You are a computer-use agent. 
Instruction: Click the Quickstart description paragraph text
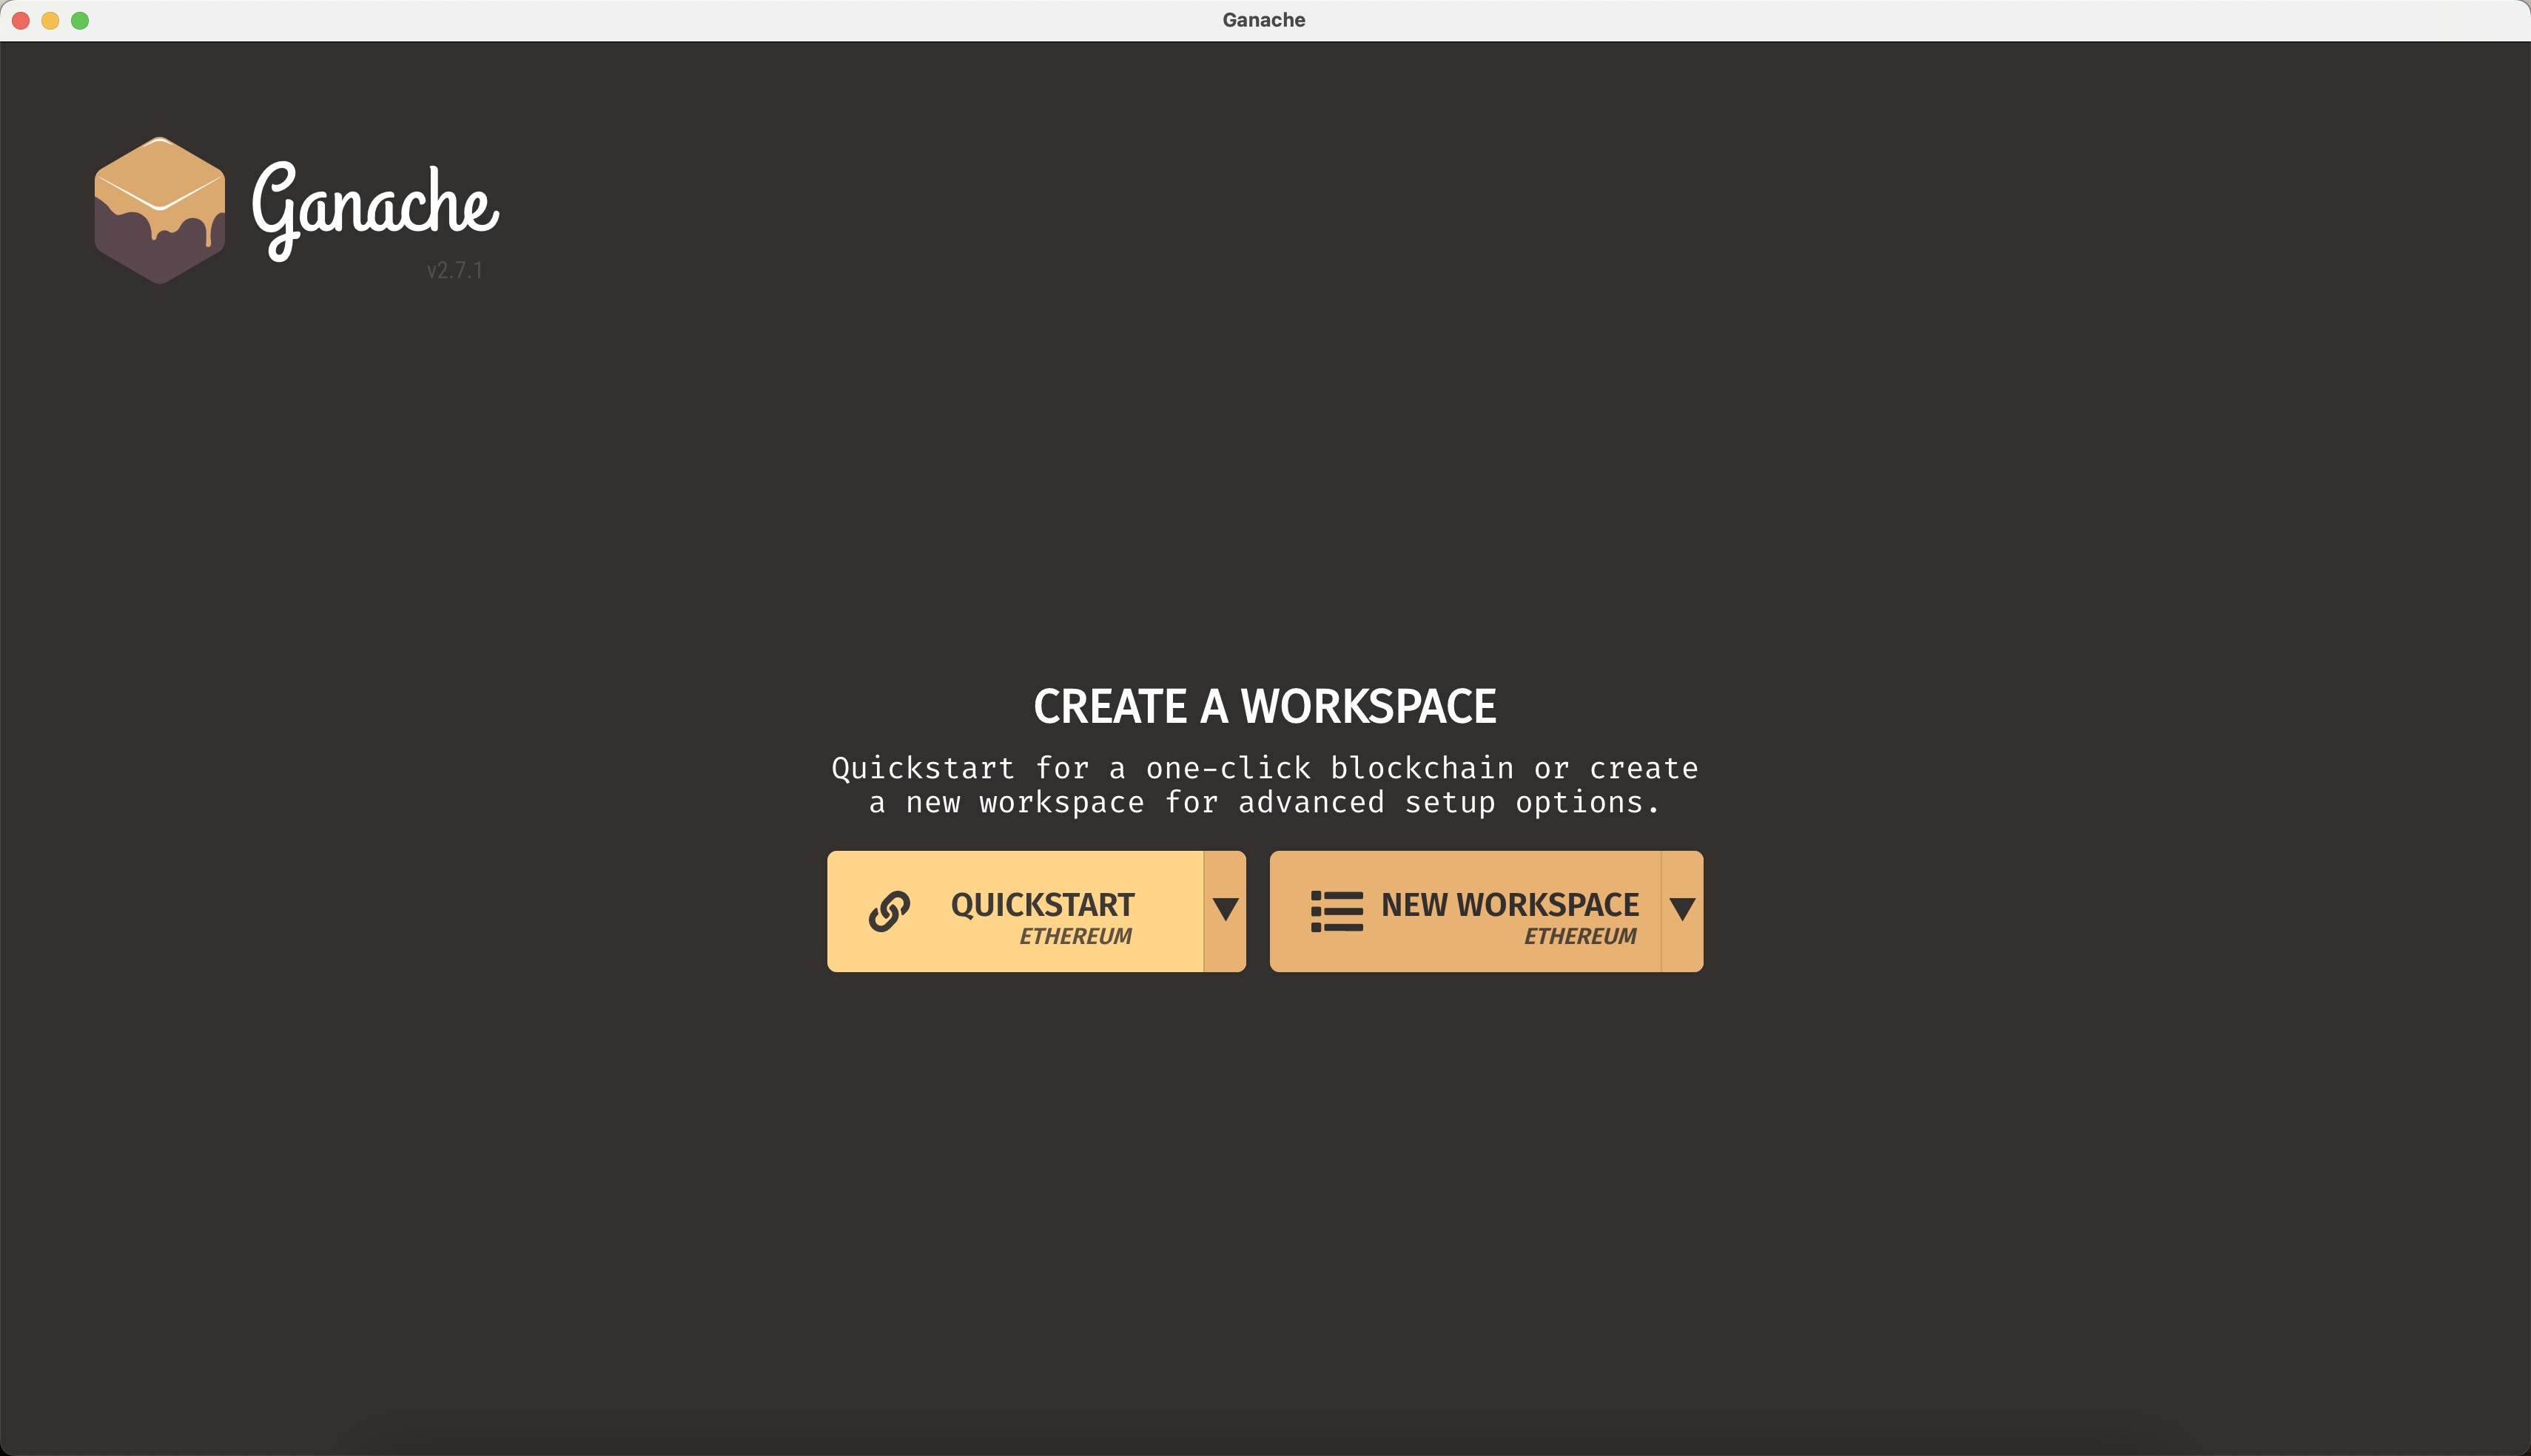click(x=1265, y=785)
